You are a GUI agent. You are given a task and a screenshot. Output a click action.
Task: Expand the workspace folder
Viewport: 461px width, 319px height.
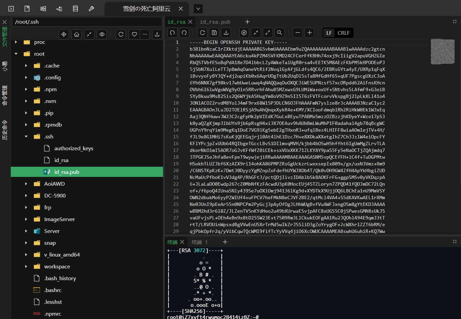26,267
